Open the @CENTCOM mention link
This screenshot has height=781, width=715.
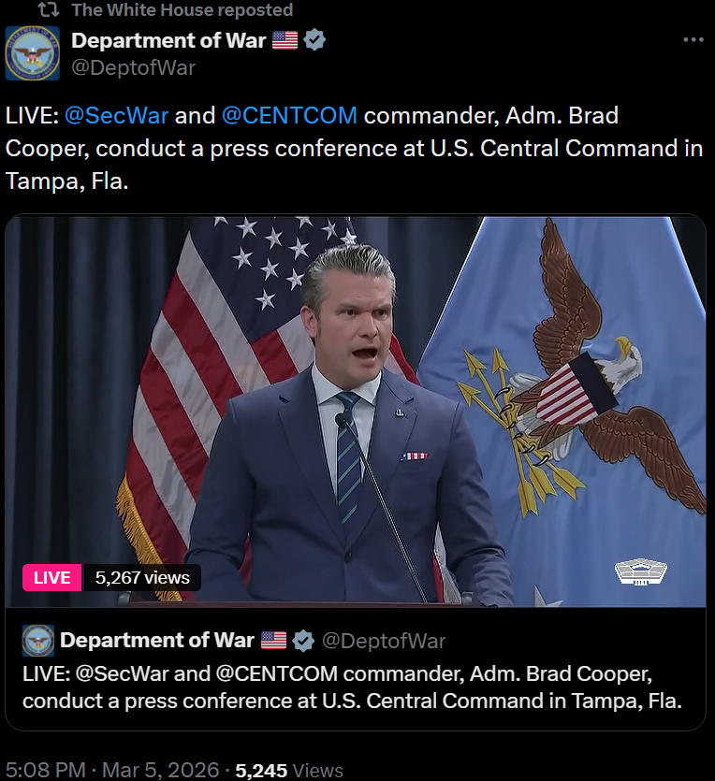click(289, 116)
